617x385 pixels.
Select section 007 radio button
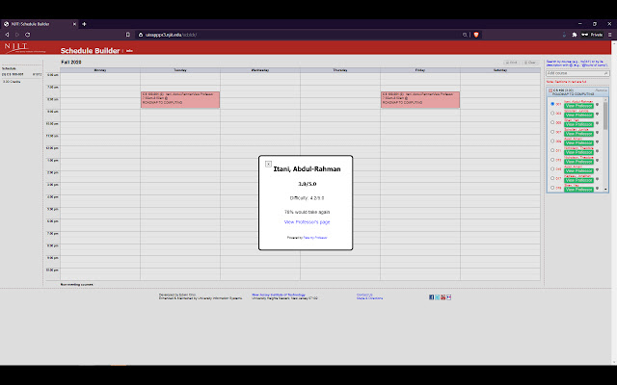(x=552, y=132)
